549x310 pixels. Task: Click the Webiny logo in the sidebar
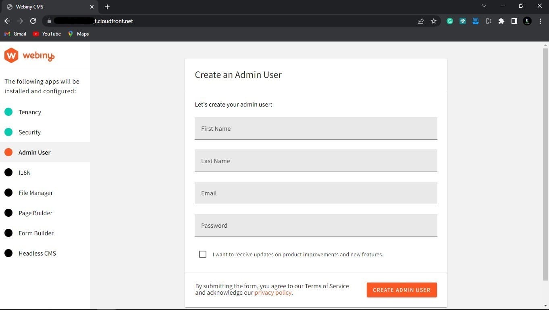29,55
